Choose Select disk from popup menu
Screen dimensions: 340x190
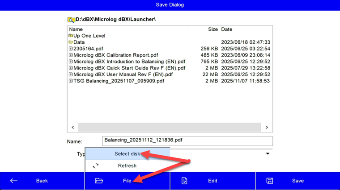[127, 154]
